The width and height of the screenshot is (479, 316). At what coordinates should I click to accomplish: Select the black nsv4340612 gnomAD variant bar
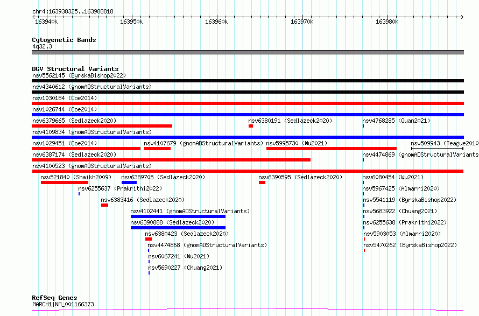248,92
